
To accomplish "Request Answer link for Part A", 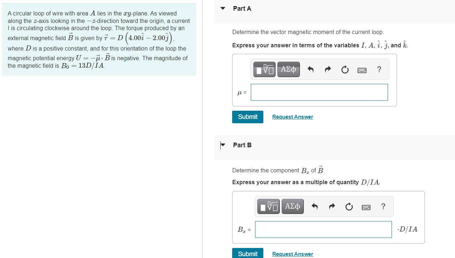I will point(293,117).
